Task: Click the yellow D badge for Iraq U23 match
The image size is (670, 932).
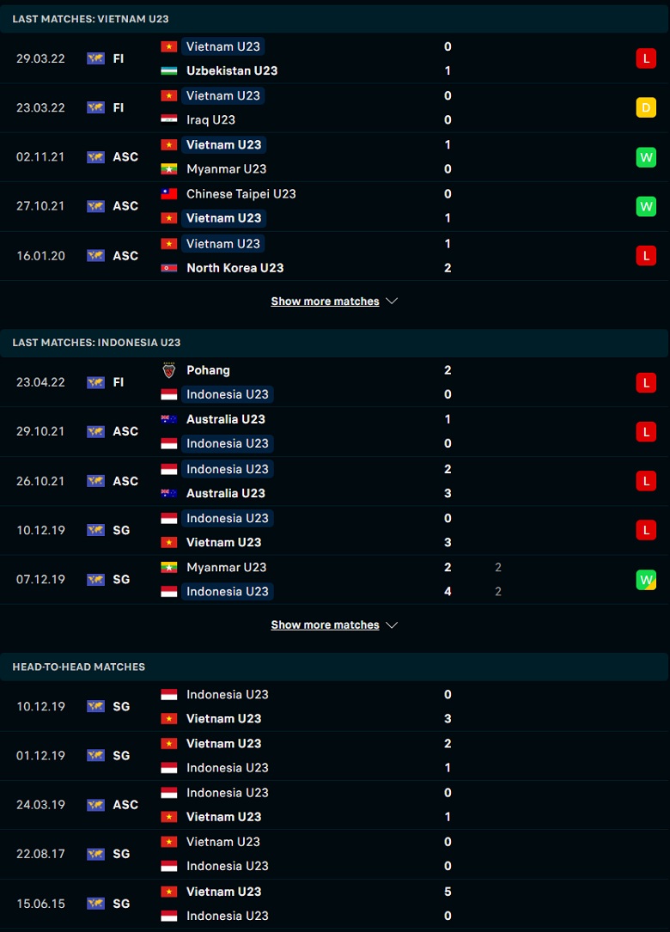Action: [x=646, y=107]
